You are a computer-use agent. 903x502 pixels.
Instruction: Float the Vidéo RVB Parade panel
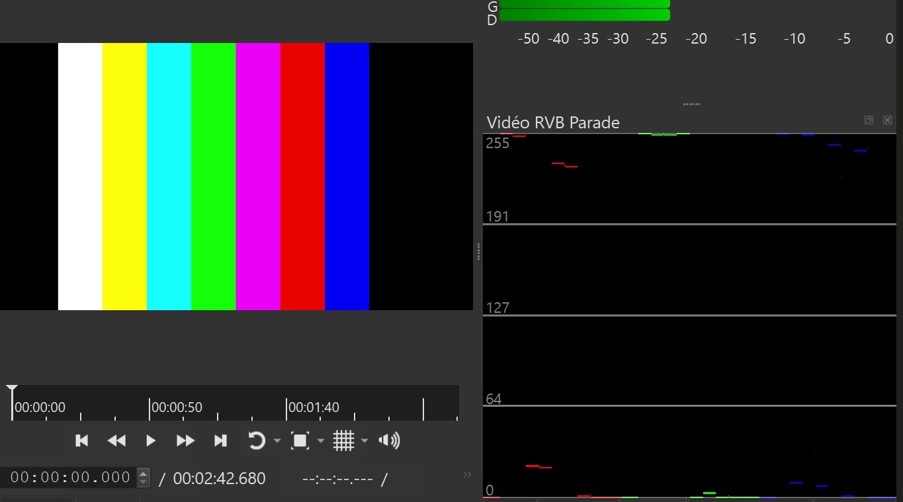point(869,120)
